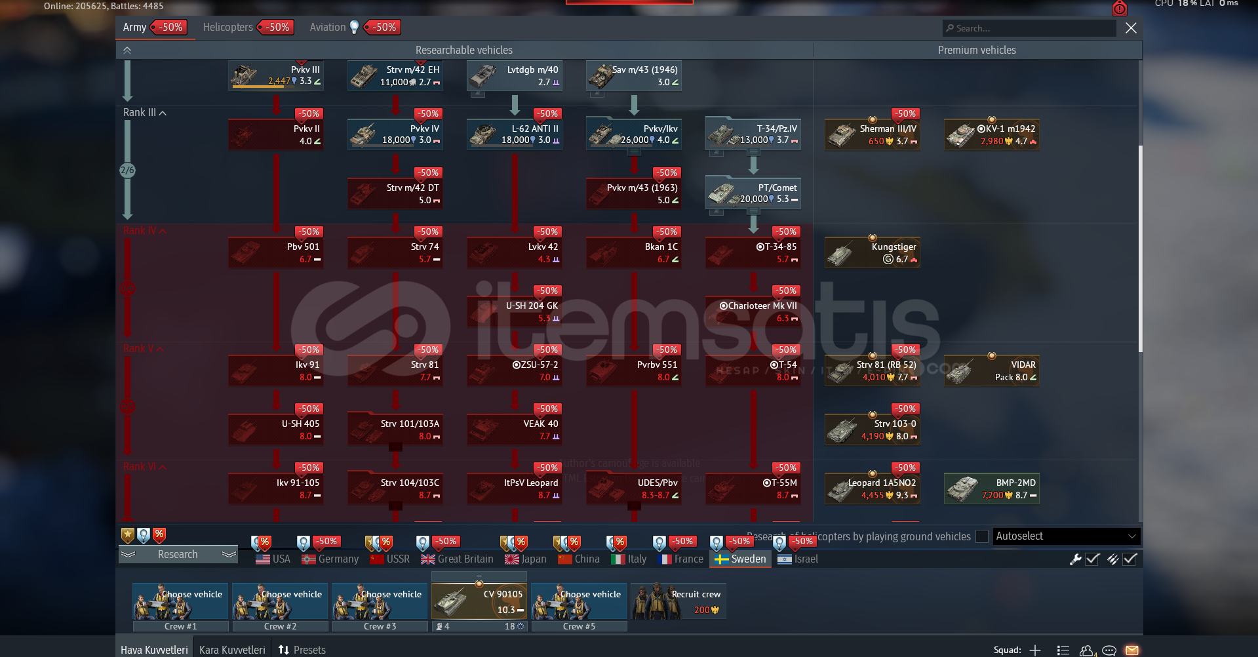Click the Kungstiger premium vehicle
Screen dimensions: 1258x657
click(873, 252)
